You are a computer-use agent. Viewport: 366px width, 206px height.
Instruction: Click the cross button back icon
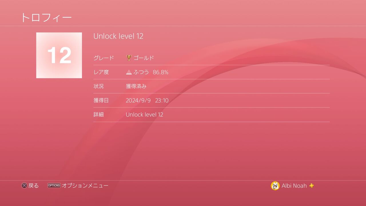[24, 186]
